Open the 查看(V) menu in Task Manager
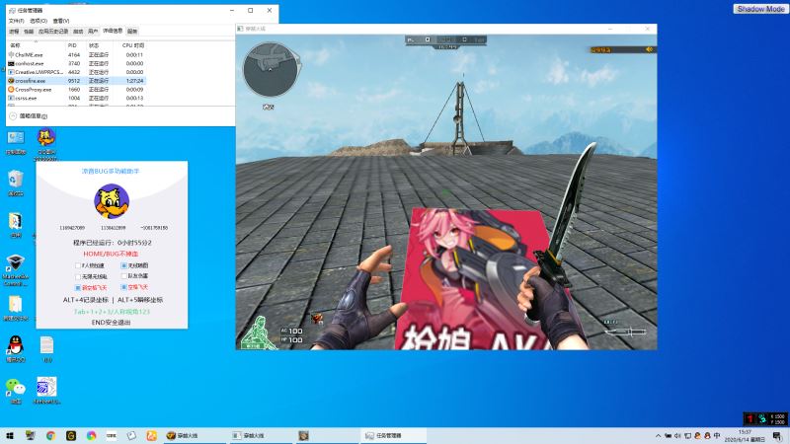Image resolution: width=790 pixels, height=444 pixels. tap(61, 21)
